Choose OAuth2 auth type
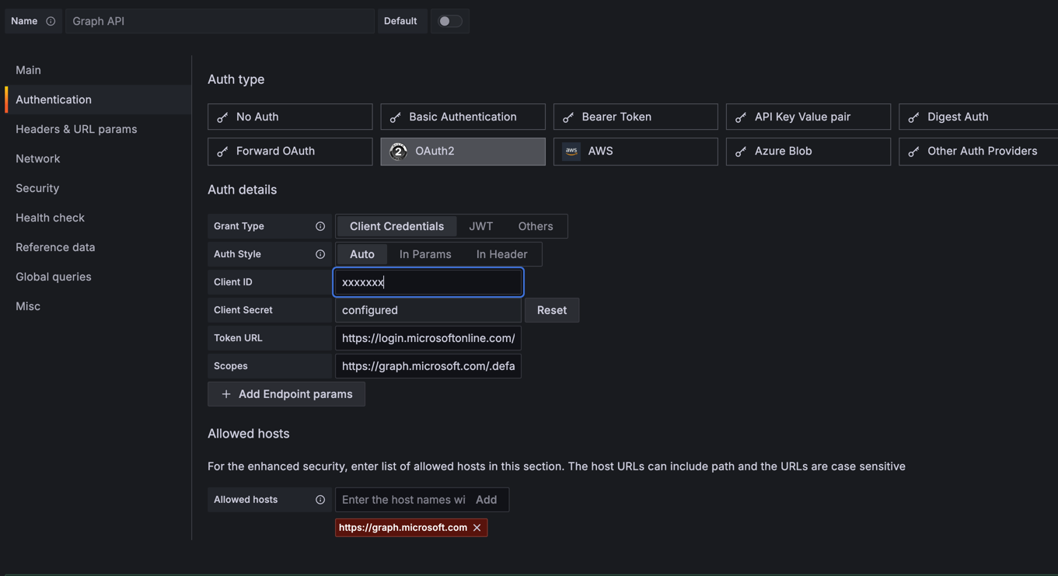The height and width of the screenshot is (576, 1058). click(x=463, y=151)
